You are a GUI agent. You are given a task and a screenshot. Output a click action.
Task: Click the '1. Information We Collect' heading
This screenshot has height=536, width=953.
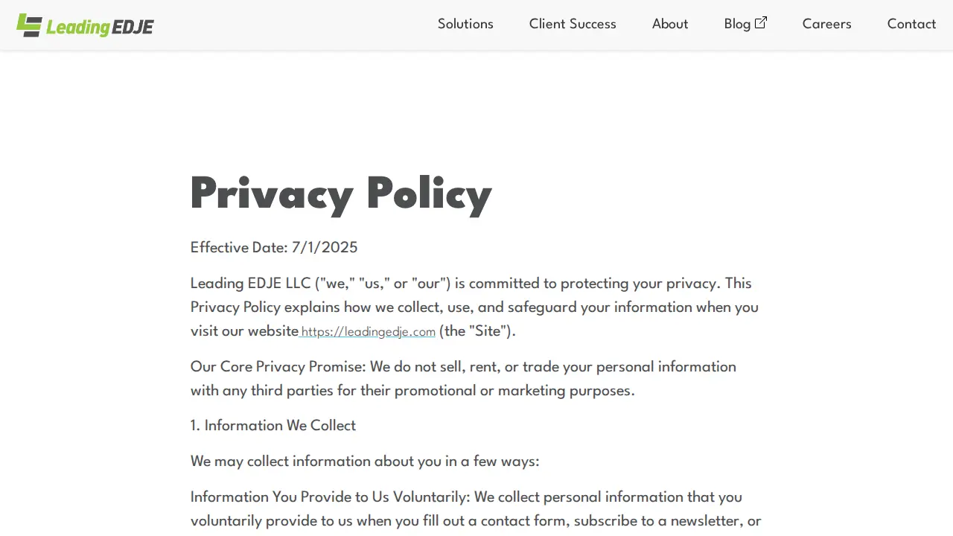coord(273,426)
